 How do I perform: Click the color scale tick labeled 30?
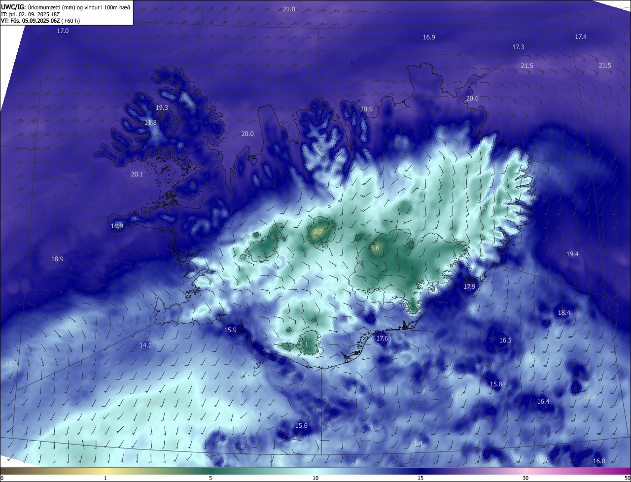[526, 478]
